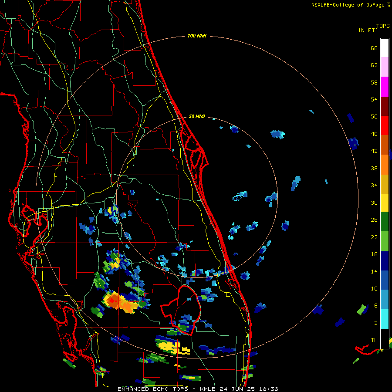Click the TOPS legend title
This screenshot has height=392, width=392.
coord(383,26)
